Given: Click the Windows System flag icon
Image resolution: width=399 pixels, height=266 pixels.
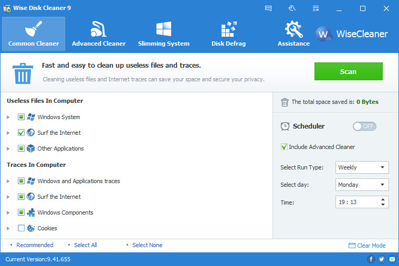Looking at the screenshot, I should pyautogui.click(x=31, y=117).
